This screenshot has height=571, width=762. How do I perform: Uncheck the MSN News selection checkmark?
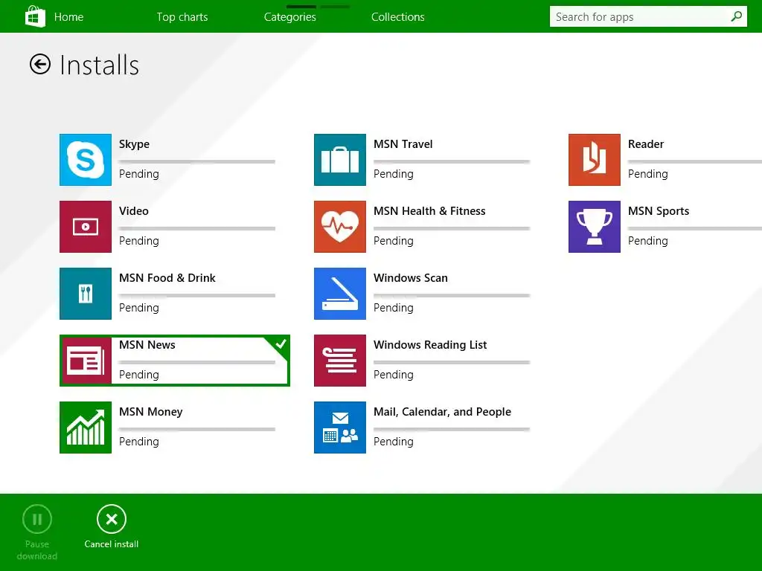click(281, 344)
